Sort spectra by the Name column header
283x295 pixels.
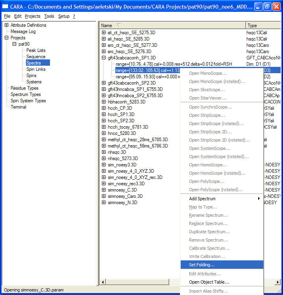172,26
